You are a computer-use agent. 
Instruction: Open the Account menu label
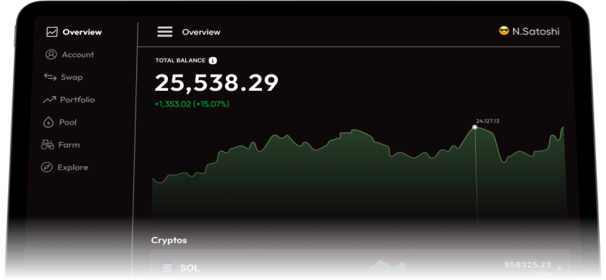pyautogui.click(x=78, y=55)
